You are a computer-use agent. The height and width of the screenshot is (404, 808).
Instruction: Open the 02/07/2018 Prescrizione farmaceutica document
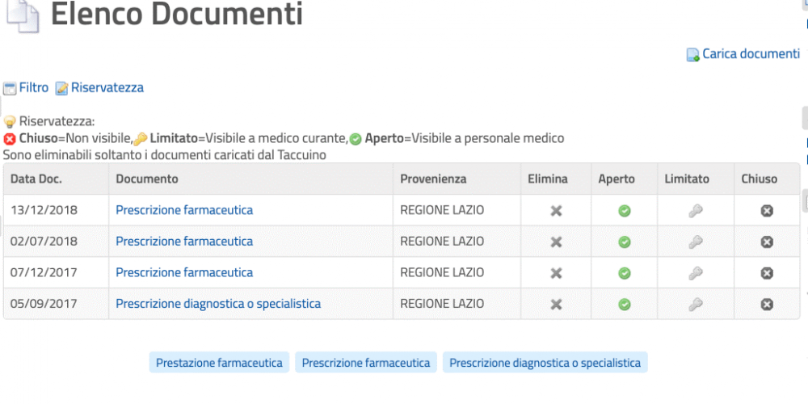[184, 241]
